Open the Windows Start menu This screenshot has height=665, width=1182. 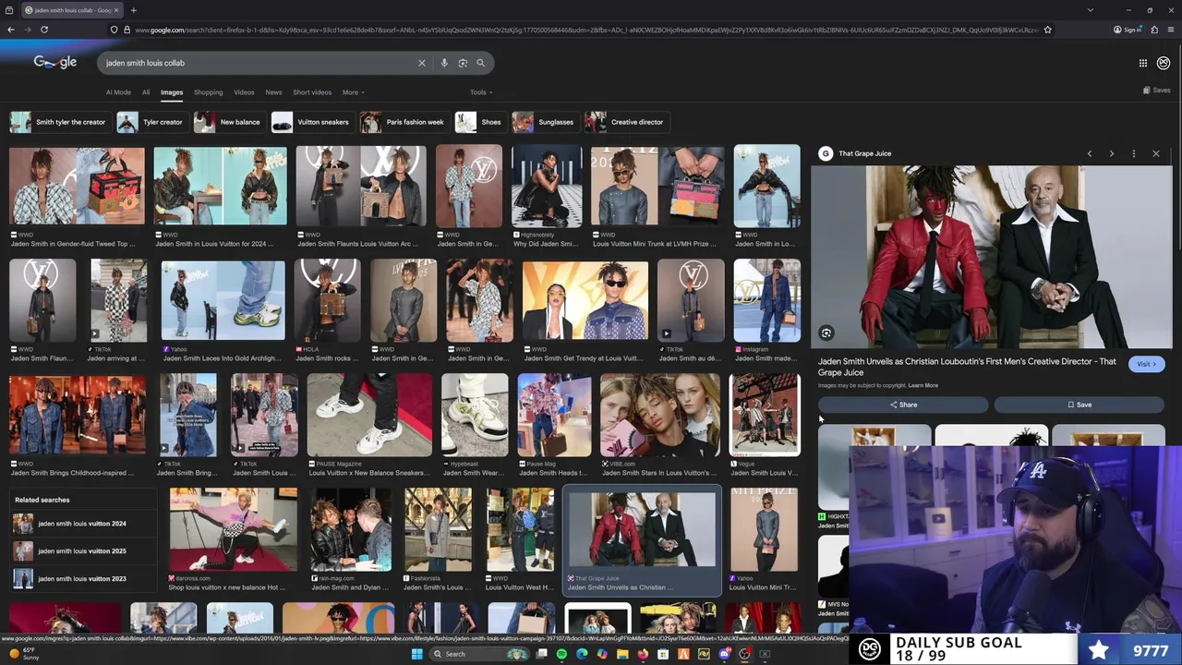(x=416, y=654)
